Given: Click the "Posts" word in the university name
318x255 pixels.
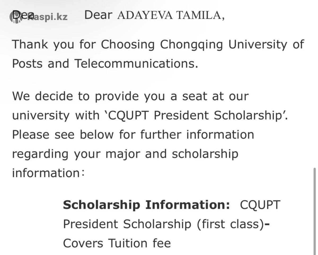Looking at the screenshot, I should [27, 64].
